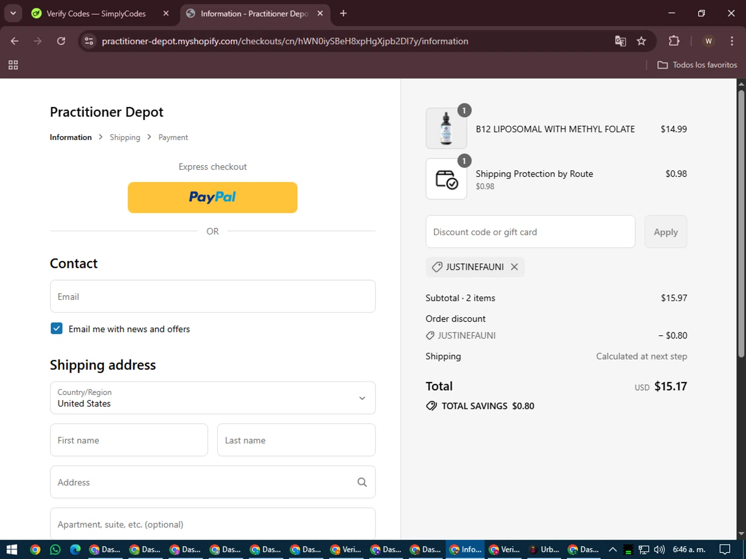Viewport: 746px width, 559px height.
Task: Focus the Apartment, suite field
Action: pos(213,524)
